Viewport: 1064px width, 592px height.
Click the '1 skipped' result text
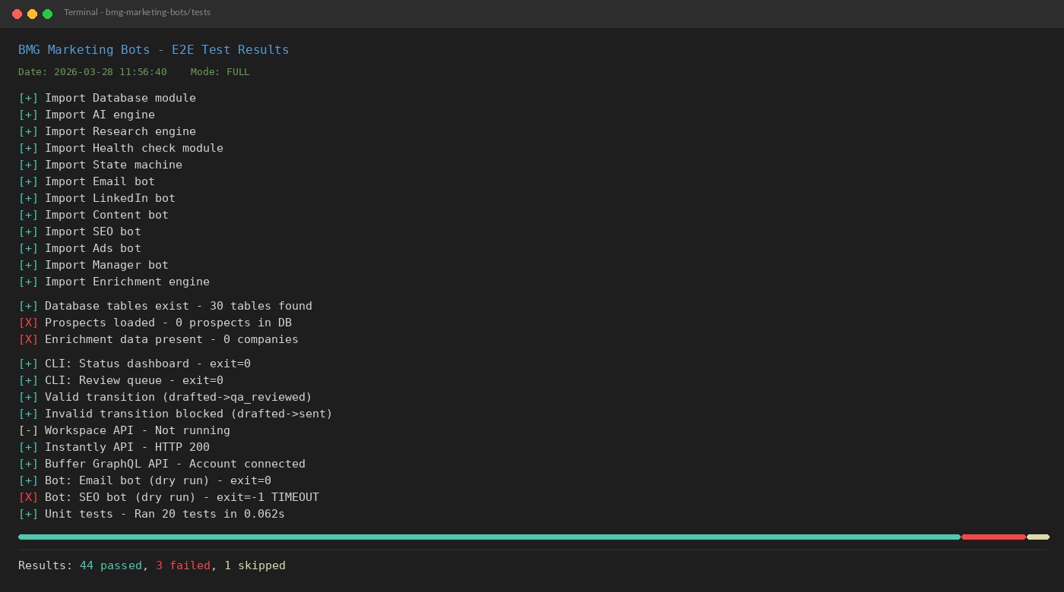(x=255, y=565)
